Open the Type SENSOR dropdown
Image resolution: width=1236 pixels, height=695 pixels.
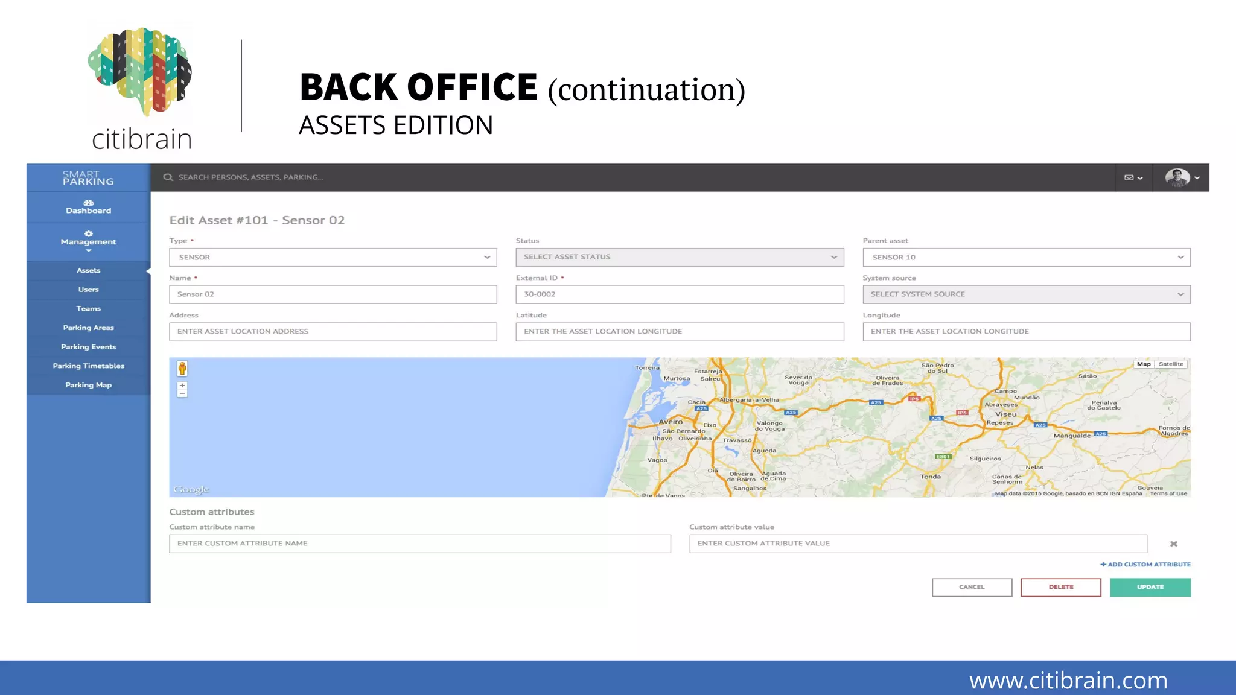333,257
